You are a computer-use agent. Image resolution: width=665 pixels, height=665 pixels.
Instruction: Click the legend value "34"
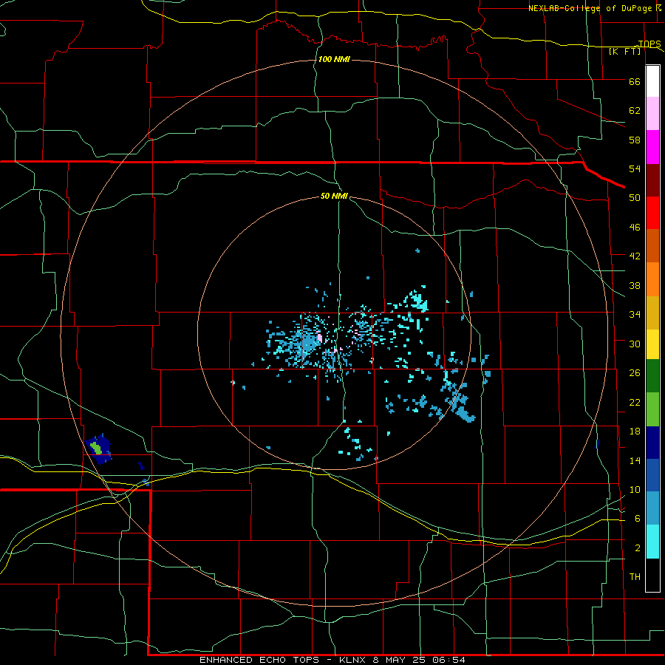pyautogui.click(x=635, y=315)
